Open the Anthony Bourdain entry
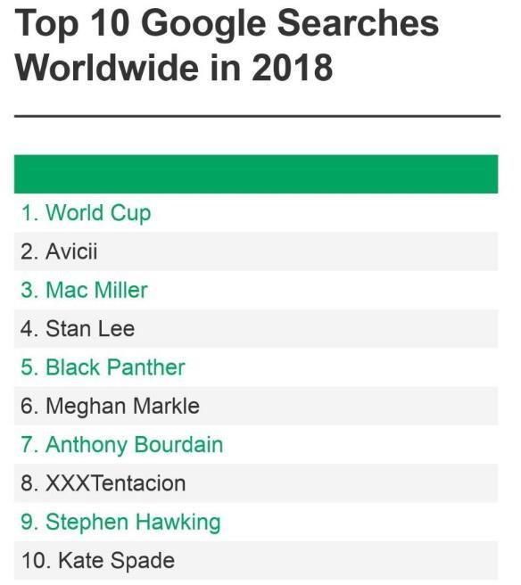Image resolution: width=521 pixels, height=585 pixels. pyautogui.click(x=256, y=445)
